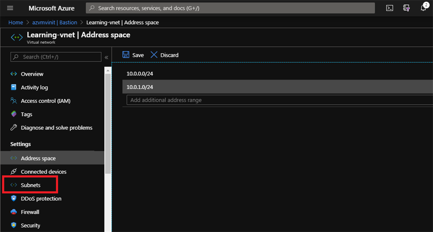The image size is (433, 232).
Task: Click Microsoft Azure logo text
Action: pyautogui.click(x=51, y=8)
